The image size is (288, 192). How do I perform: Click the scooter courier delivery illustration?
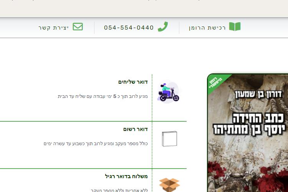(x=169, y=92)
